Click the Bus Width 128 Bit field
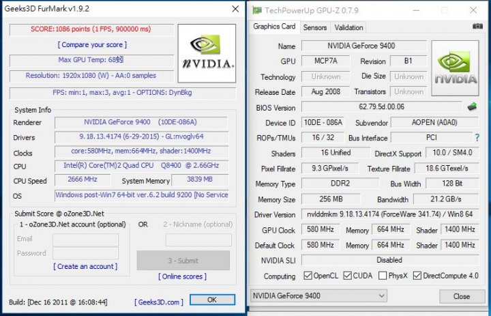 click(x=452, y=184)
